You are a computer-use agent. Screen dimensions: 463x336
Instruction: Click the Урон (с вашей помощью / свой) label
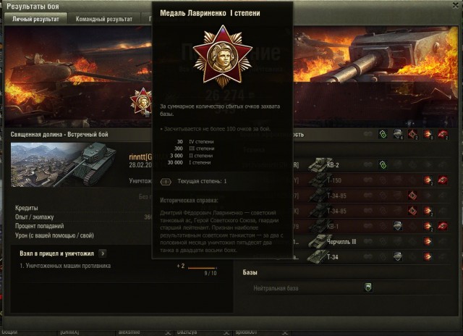[x=55, y=235]
